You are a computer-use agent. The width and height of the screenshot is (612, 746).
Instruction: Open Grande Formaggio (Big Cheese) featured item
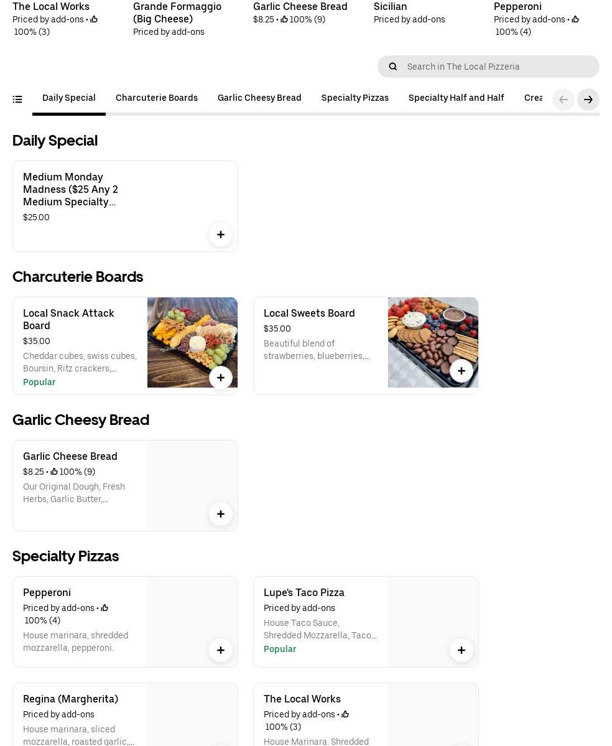[177, 12]
